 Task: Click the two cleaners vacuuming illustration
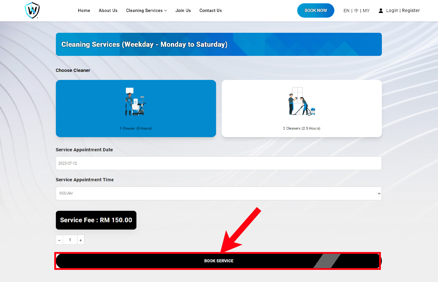click(302, 102)
